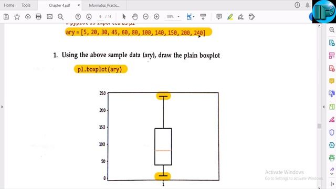
Task: Click the upload to cloud icon
Action: click(x=28, y=17)
